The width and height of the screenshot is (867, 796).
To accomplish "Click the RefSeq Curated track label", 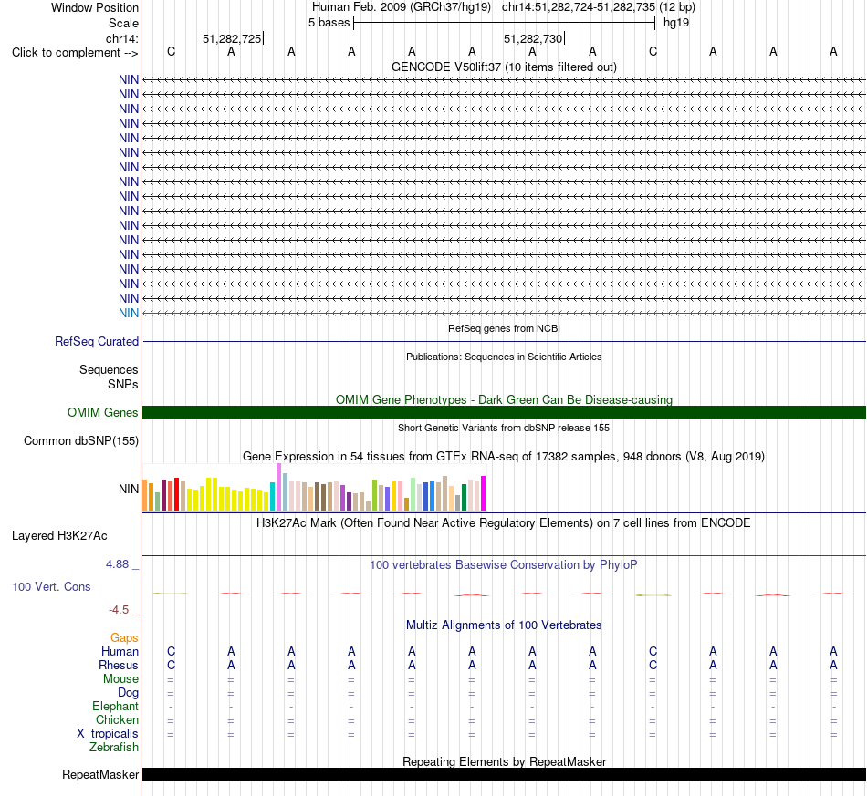I will (x=97, y=341).
